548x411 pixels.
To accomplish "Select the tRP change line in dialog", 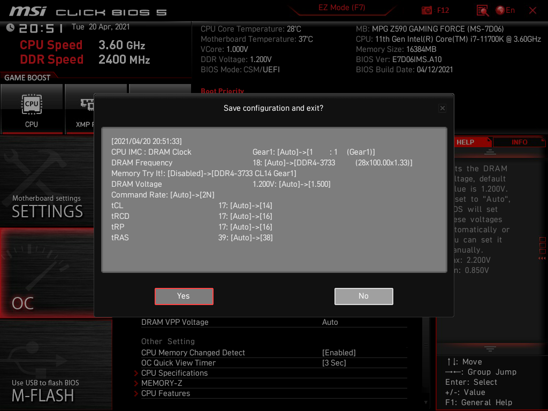I will pos(192,227).
